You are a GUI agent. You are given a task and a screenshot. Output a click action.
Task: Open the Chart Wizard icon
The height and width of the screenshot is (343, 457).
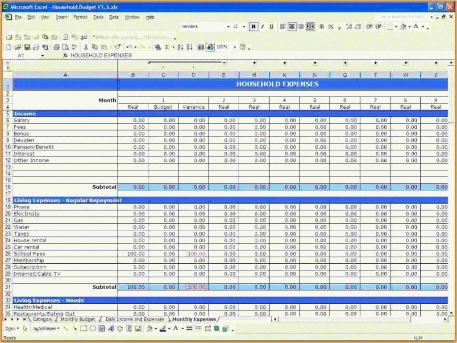[200, 47]
